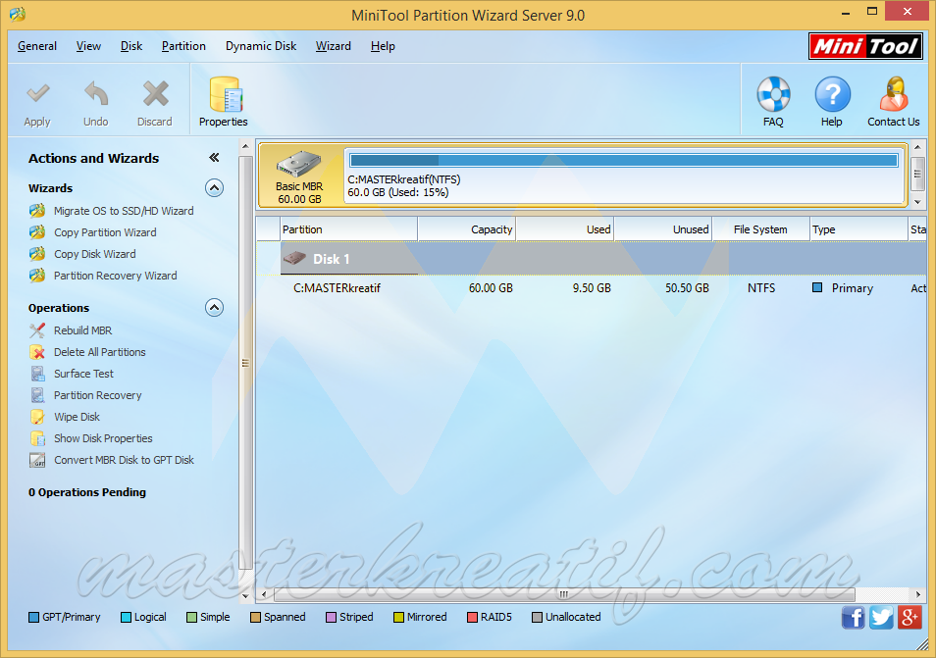Click the 0 Operations Pending label
The image size is (936, 658).
point(87,492)
